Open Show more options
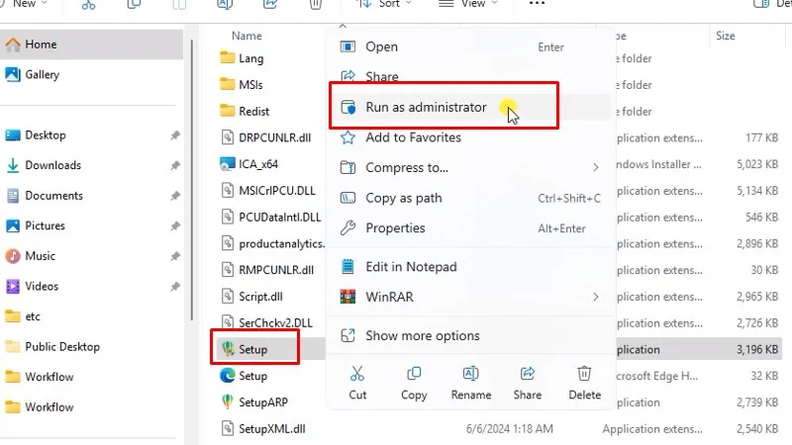The height and width of the screenshot is (445, 792). [422, 336]
